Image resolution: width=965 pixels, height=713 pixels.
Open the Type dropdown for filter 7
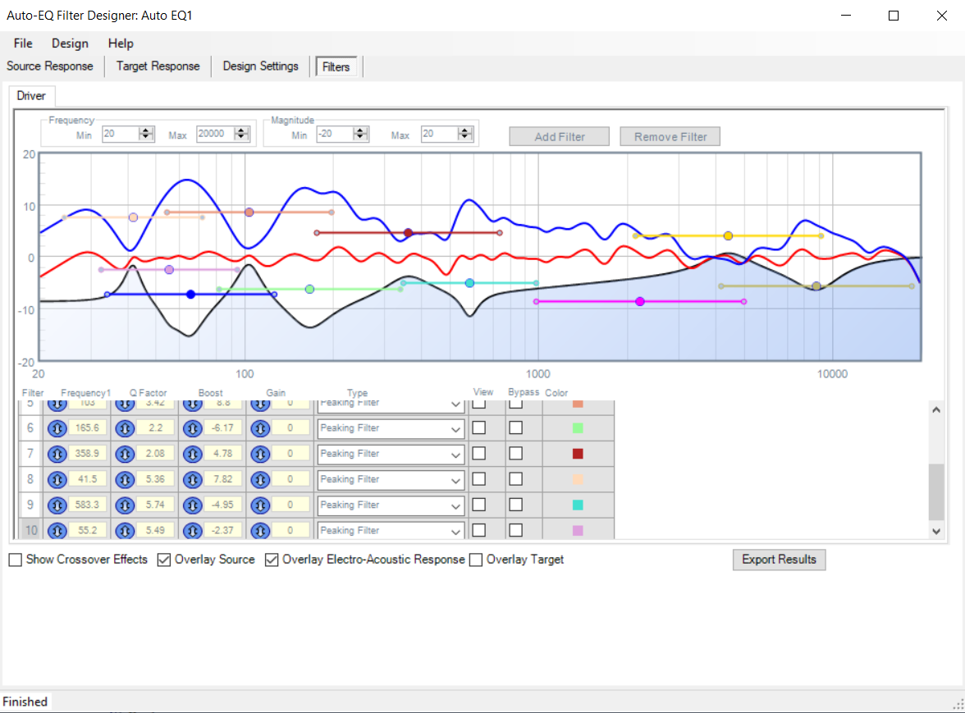455,454
